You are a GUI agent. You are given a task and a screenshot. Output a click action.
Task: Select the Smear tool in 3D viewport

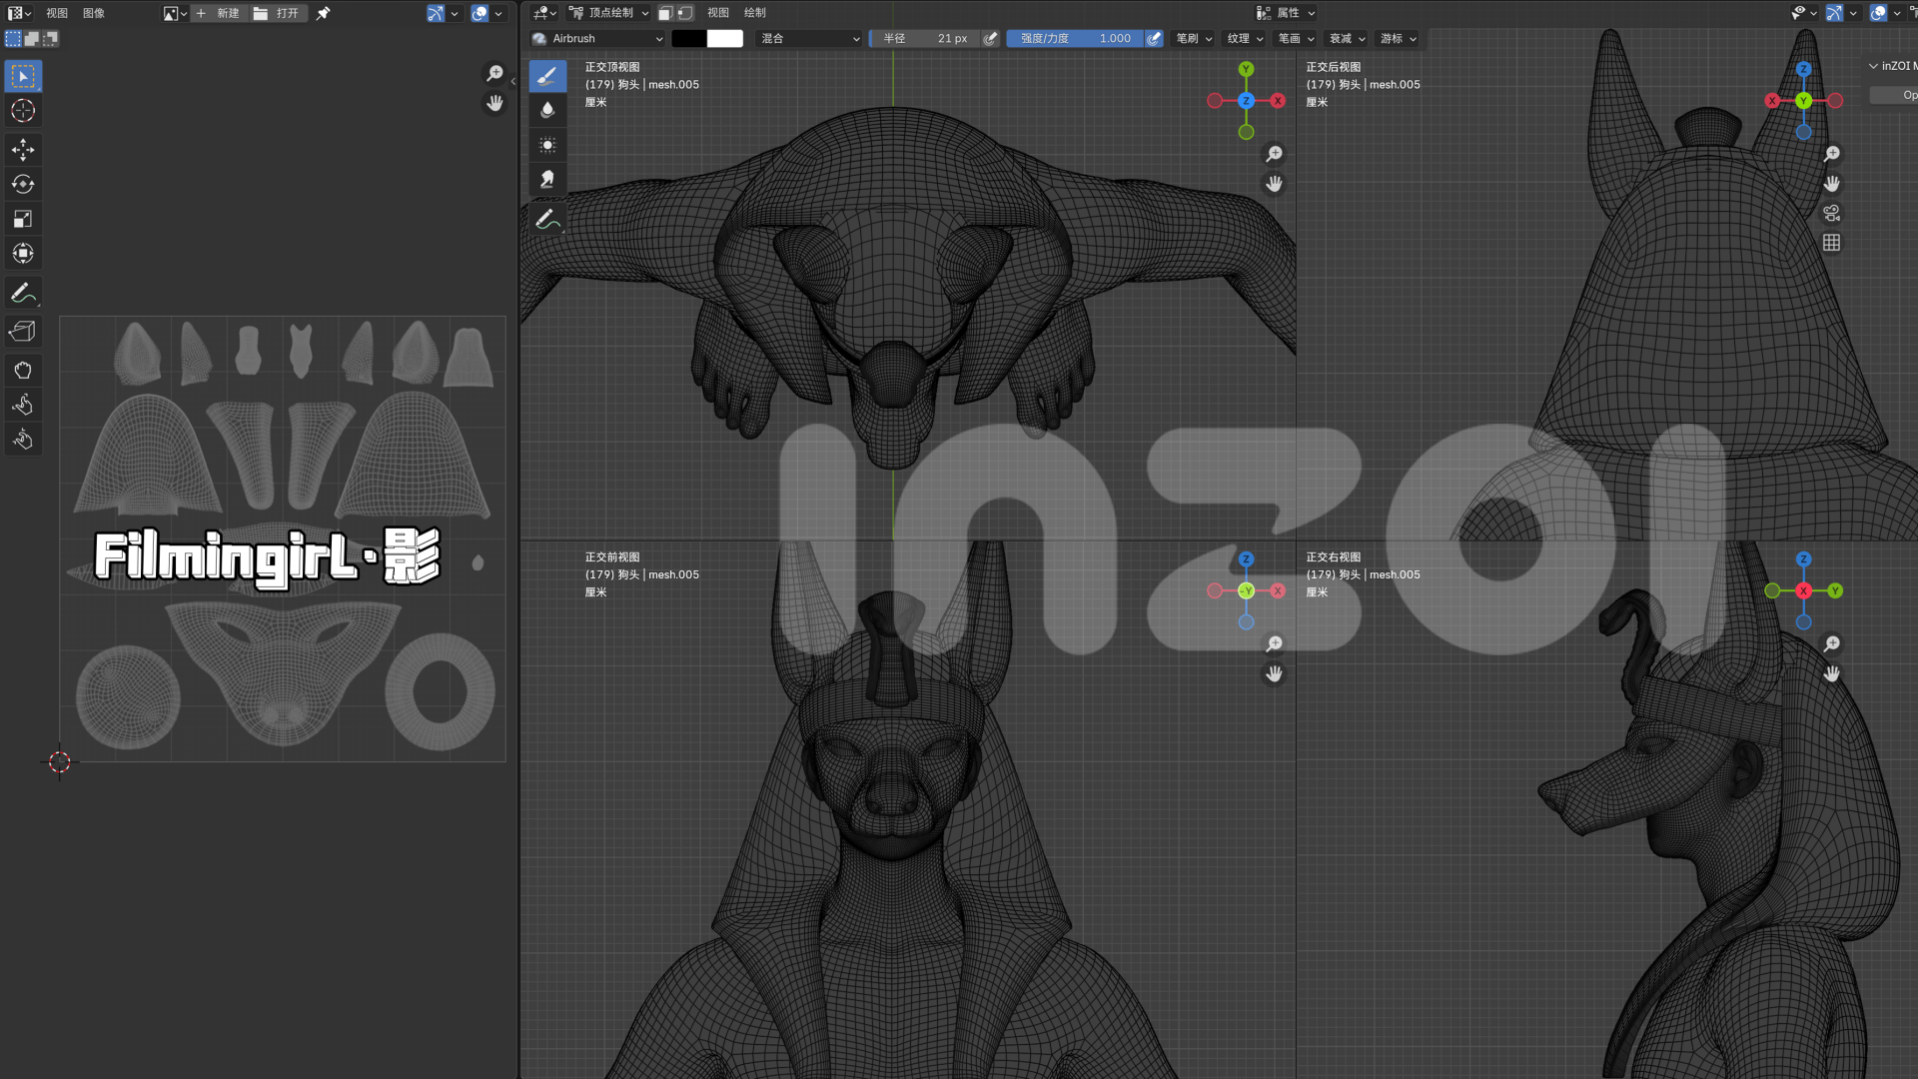tap(547, 180)
